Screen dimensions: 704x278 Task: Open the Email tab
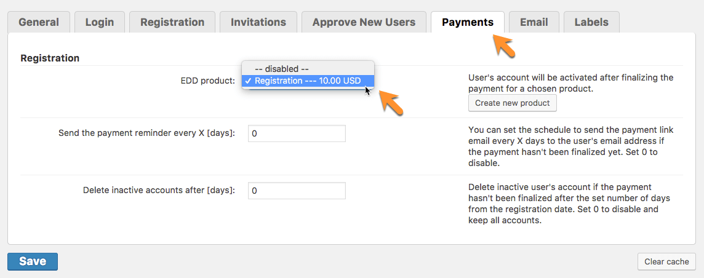coord(534,22)
